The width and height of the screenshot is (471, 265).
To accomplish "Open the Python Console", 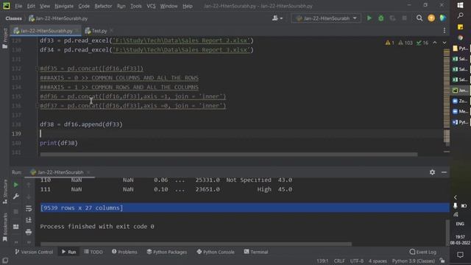I will pos(216,252).
